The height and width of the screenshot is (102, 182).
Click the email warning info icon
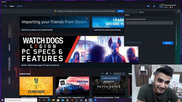(55, 11)
